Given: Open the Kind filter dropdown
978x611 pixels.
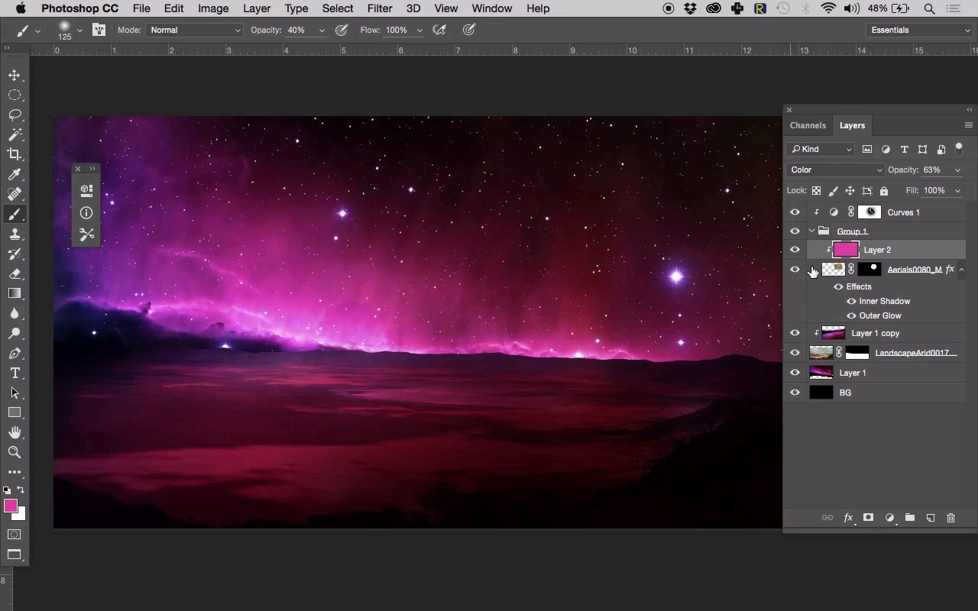Looking at the screenshot, I should pos(821,149).
